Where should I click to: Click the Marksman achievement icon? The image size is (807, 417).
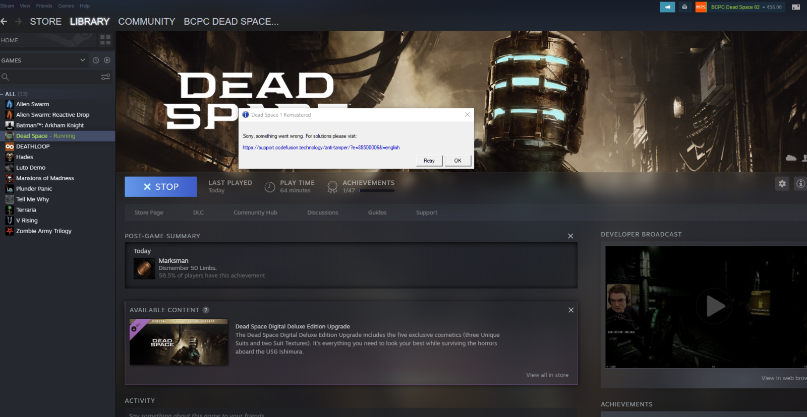coord(144,268)
